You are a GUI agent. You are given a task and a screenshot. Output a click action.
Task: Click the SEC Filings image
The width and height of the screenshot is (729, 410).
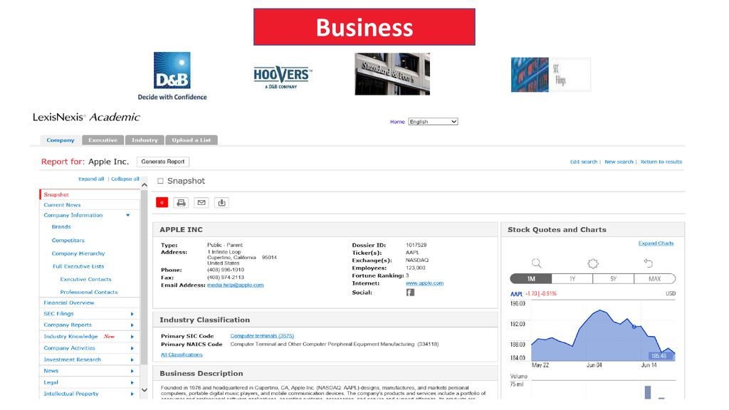[x=550, y=75]
